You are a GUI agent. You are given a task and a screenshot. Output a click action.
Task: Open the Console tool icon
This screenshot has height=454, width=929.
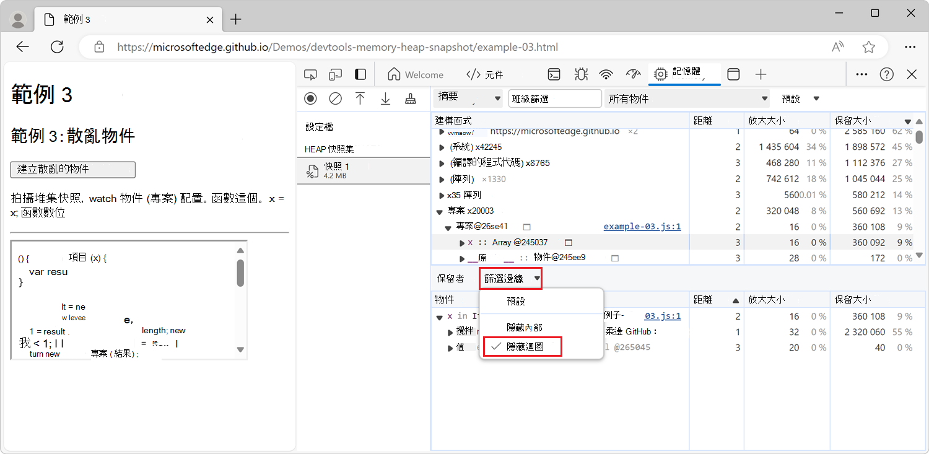click(x=554, y=74)
